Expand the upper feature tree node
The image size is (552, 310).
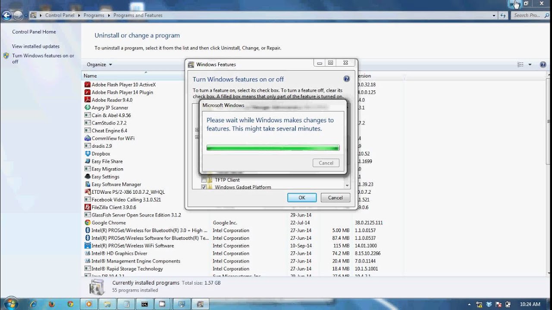click(x=197, y=130)
